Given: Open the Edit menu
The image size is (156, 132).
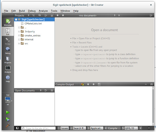Looking at the screenshot, I should point(14,11).
